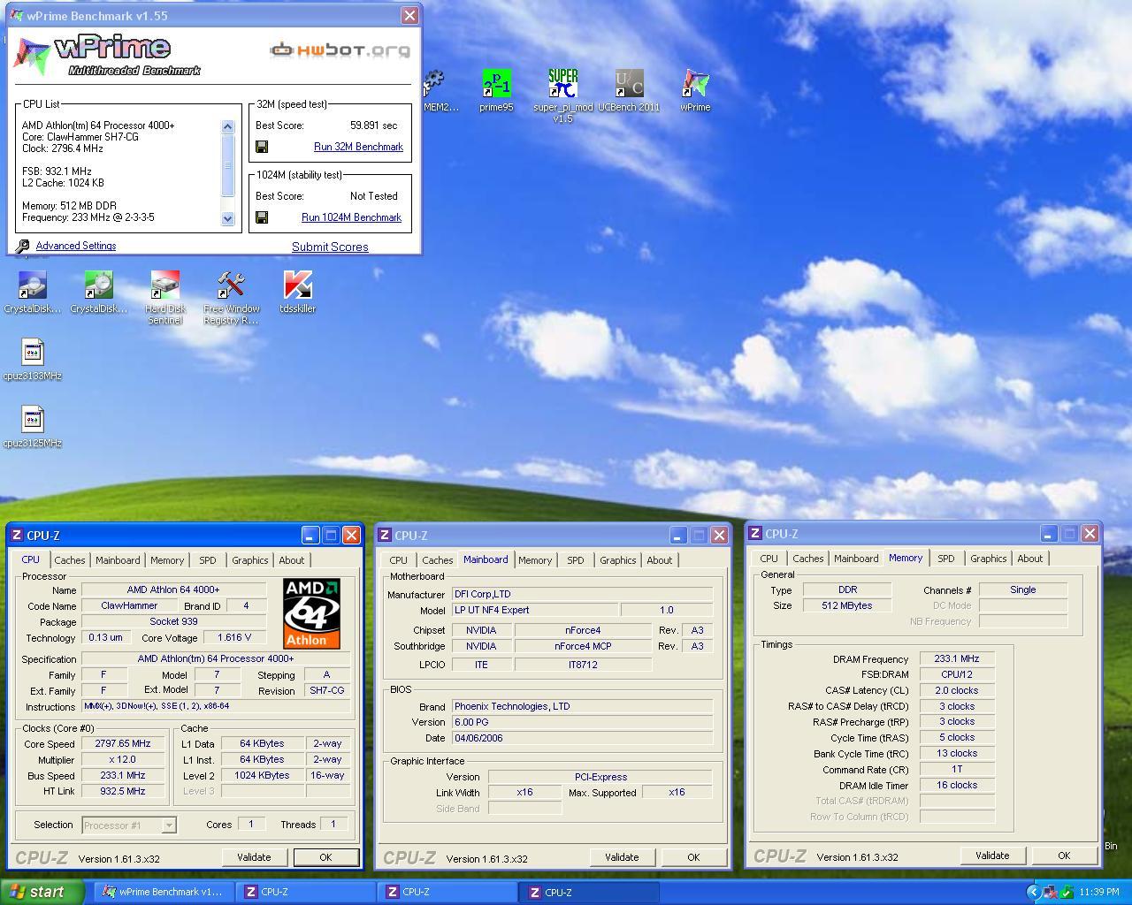The height and width of the screenshot is (905, 1132).
Task: Click Validate in Memory window
Action: point(992,856)
